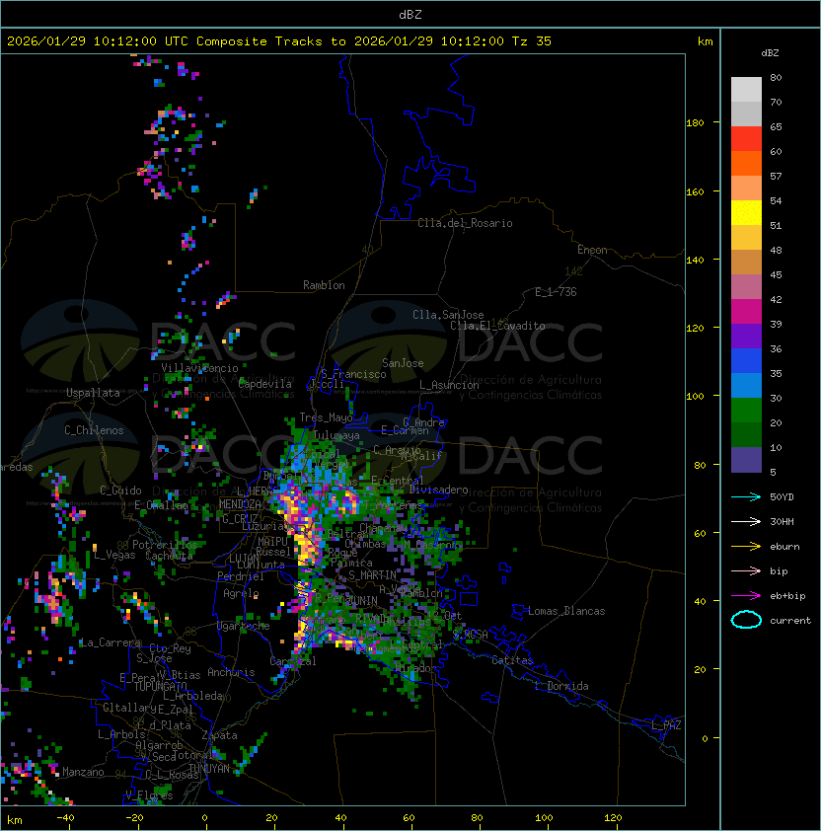The height and width of the screenshot is (831, 821).
Task: Click the 'Tres_Mayo' label on map
Action: (x=326, y=417)
